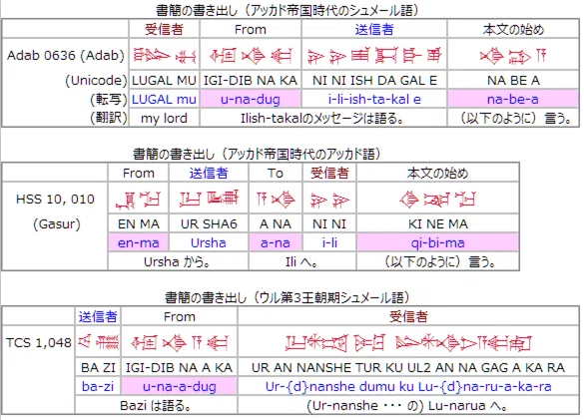584x420 pixels.
Task: Select the '(翻訳)' row label
Action: click(109, 118)
